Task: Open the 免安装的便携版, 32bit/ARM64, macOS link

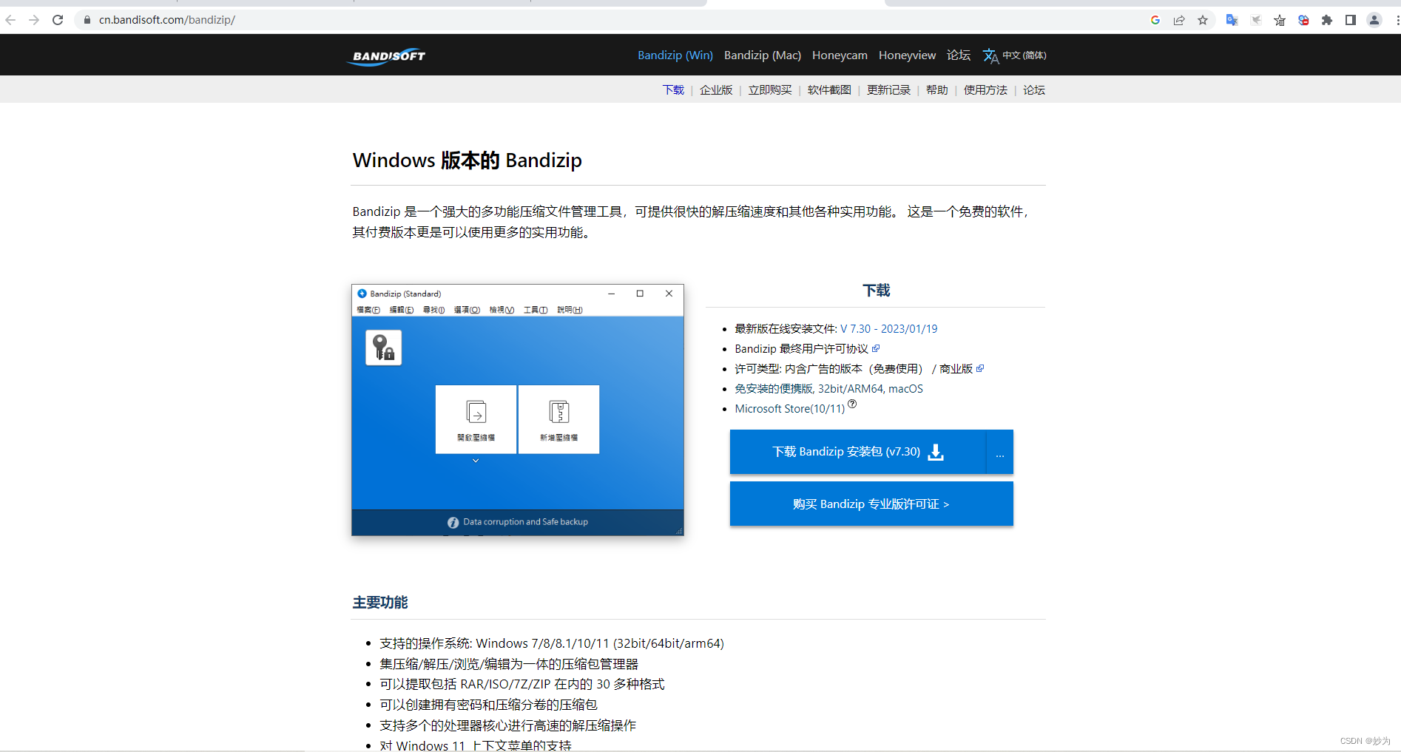Action: 828,388
